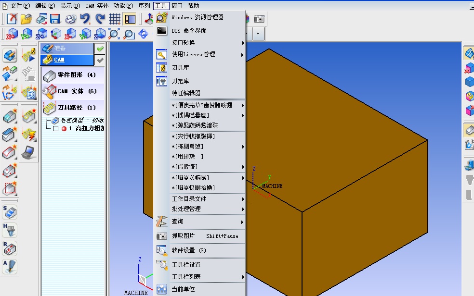Click the rotate view icon
Image resolution: width=474 pixels, height=296 pixels.
pos(143,34)
